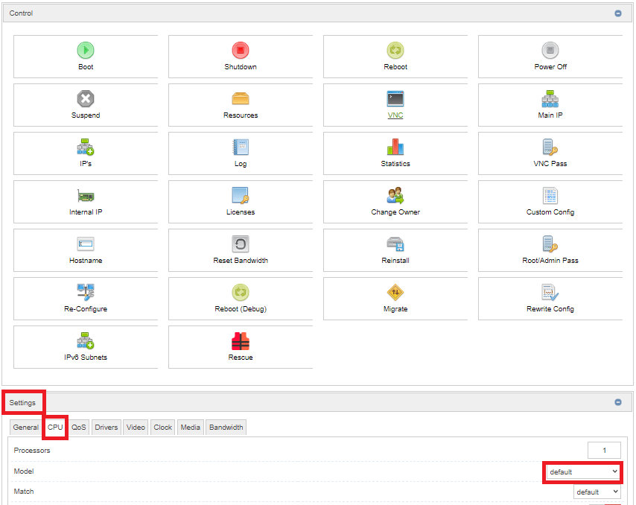Open the Model dropdown

point(583,471)
